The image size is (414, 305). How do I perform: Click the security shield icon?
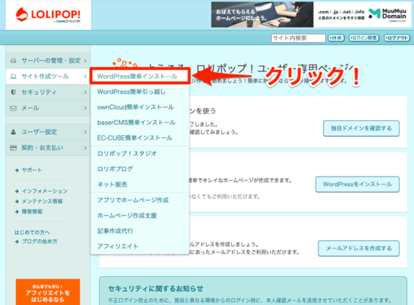pyautogui.click(x=14, y=92)
